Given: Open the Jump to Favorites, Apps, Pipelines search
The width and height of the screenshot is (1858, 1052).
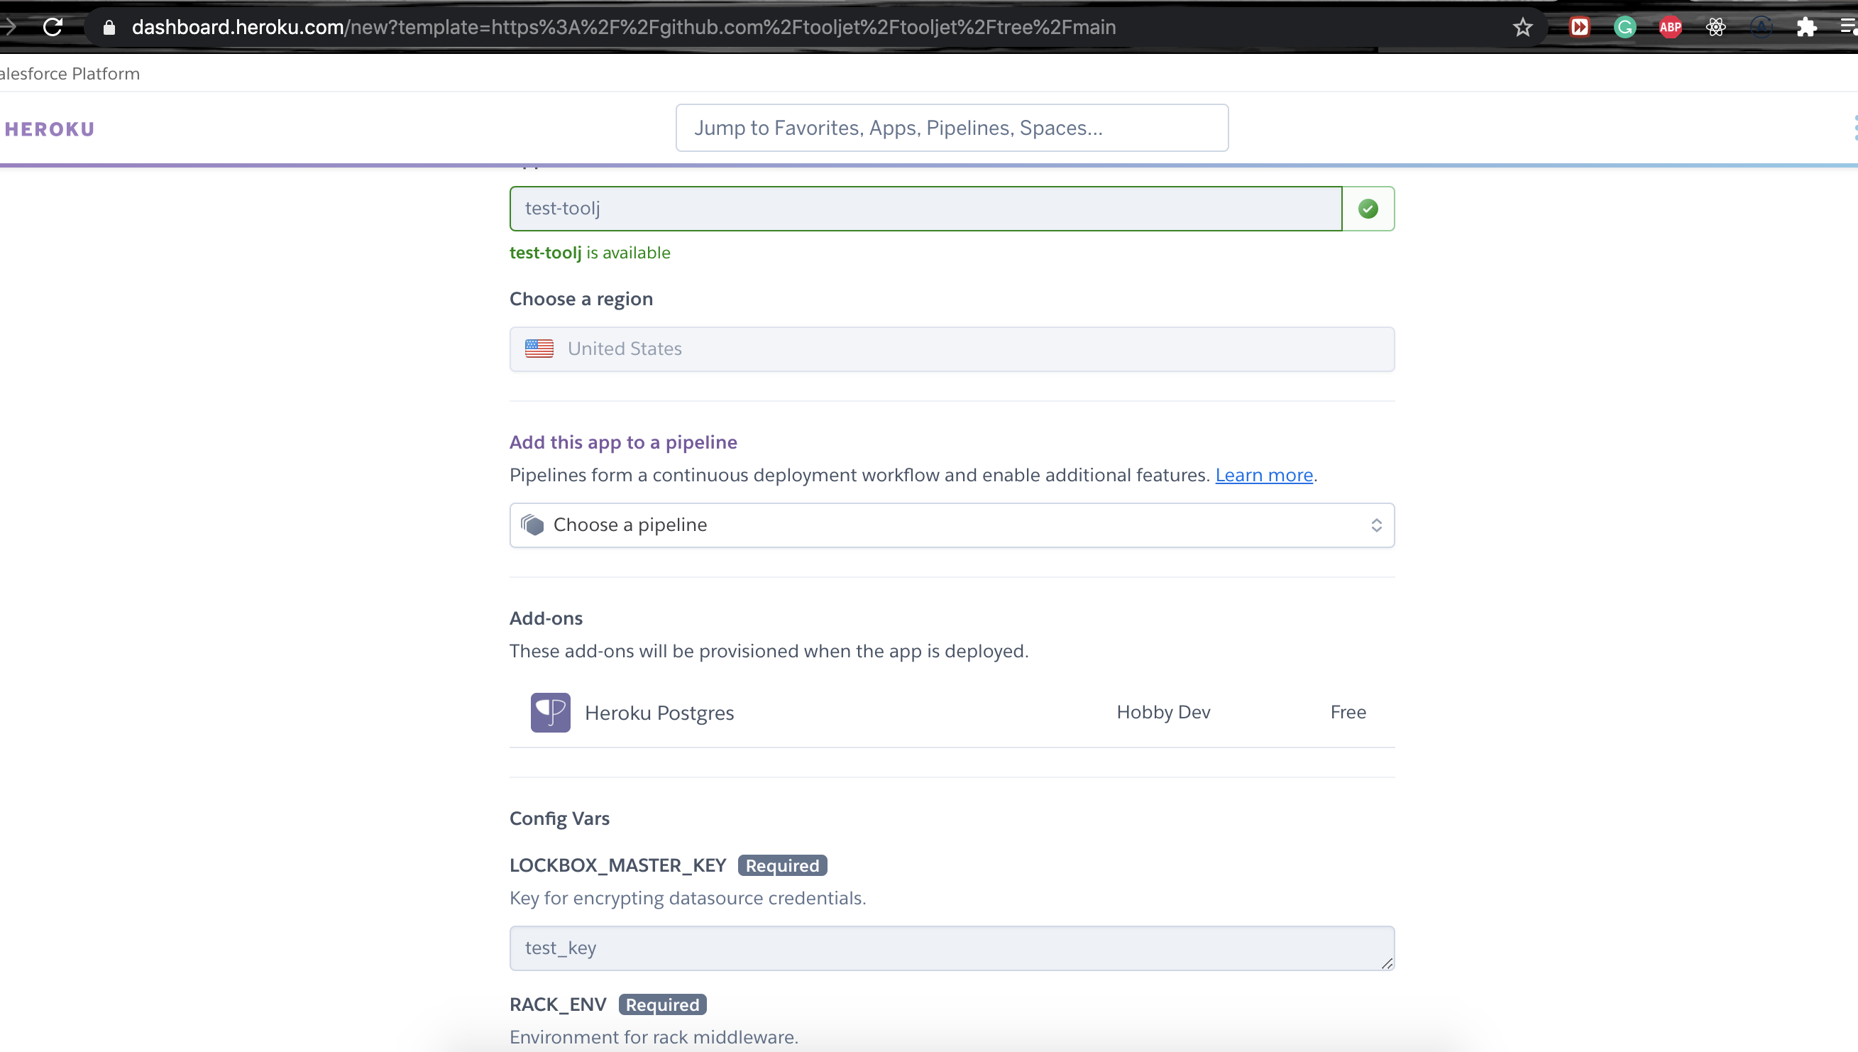Looking at the screenshot, I should point(952,127).
